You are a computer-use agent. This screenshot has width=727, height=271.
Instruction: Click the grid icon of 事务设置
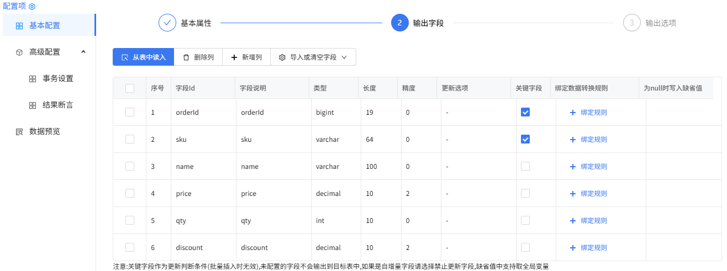33,78
